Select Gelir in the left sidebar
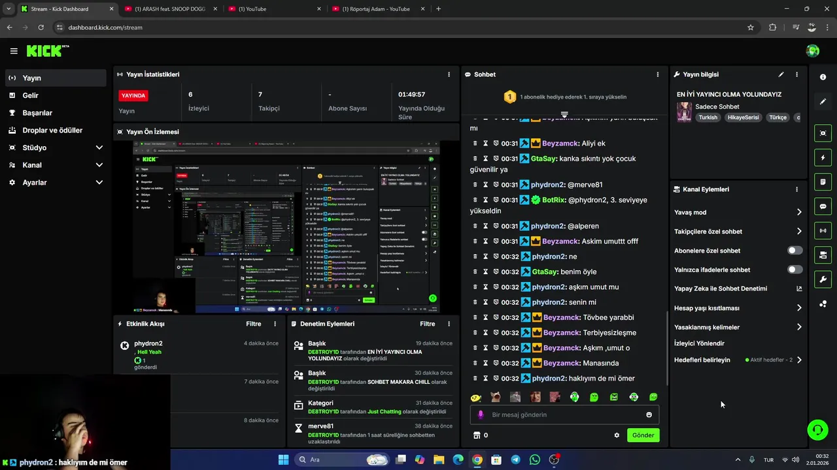Image resolution: width=837 pixels, height=470 pixels. (55, 95)
